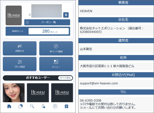Image resolution: width=154 pixels, height=113 pixels.
Task: Click すべて見る to view all users
Action: pyautogui.click(x=65, y=78)
